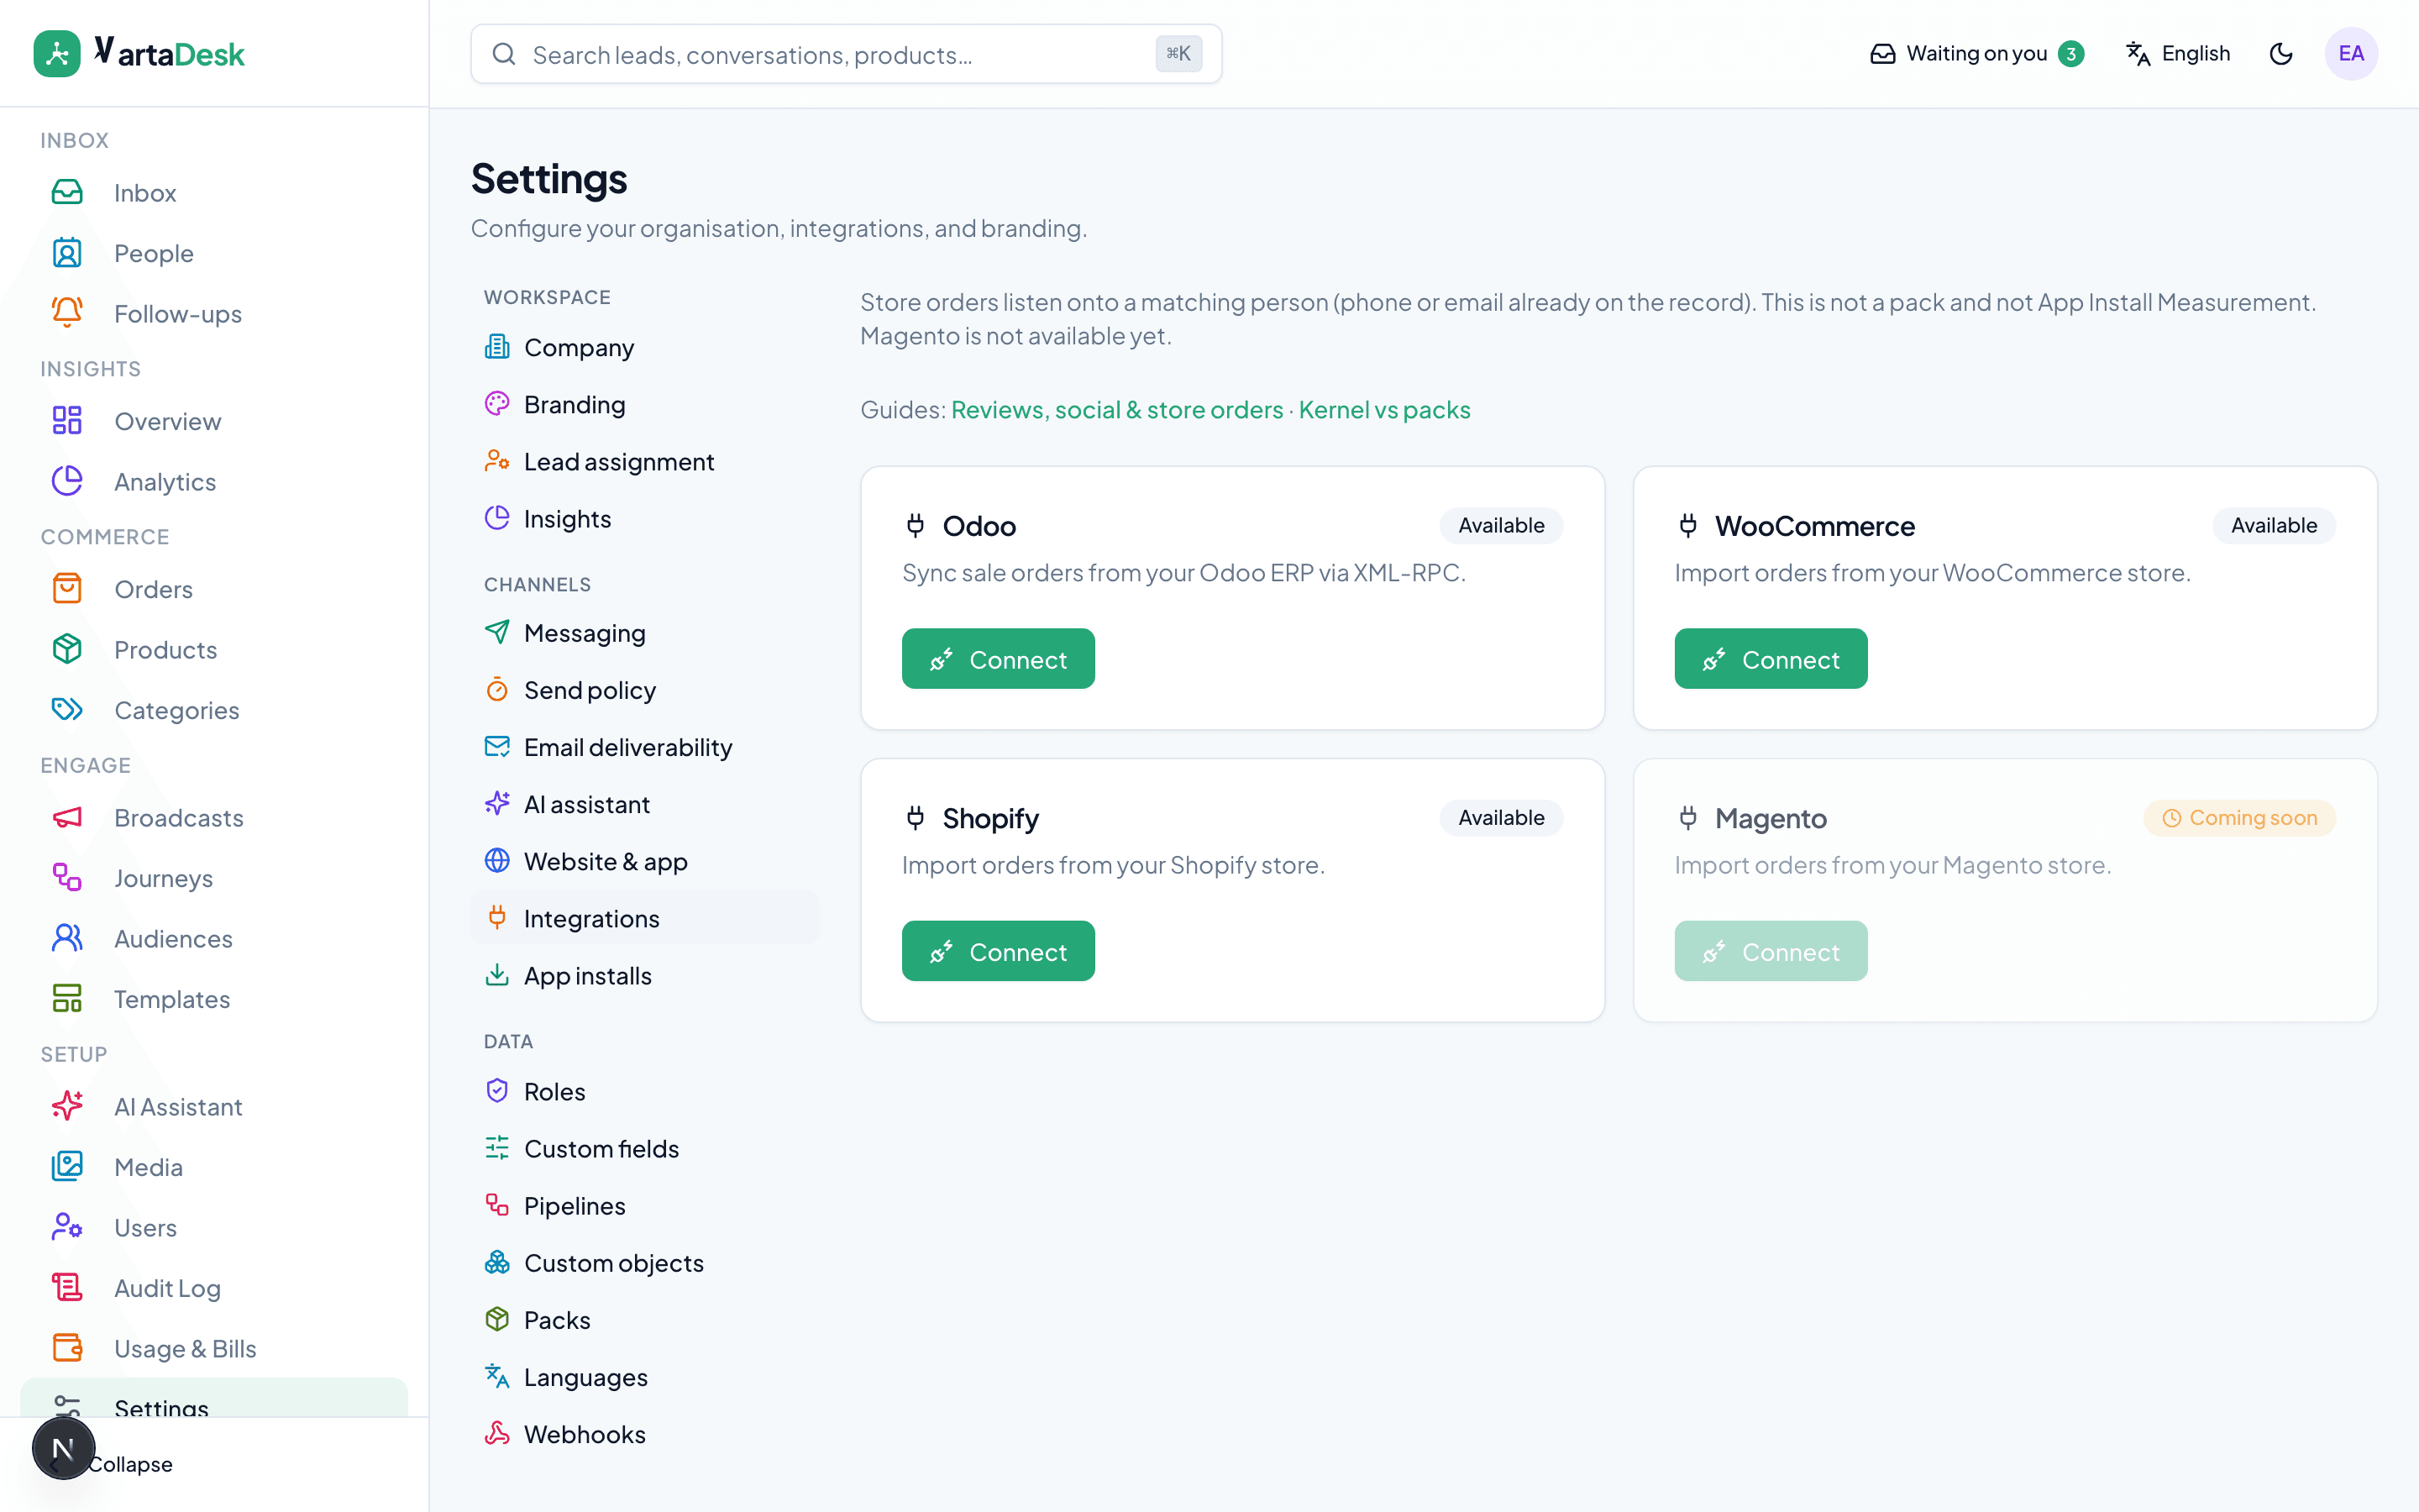
Task: Open AI Assistant sparkle icon in Setup
Action: tap(67, 1106)
